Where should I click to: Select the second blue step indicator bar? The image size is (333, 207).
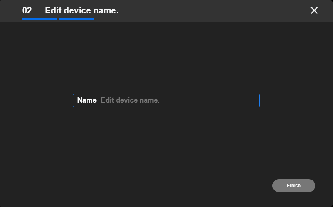76,19
